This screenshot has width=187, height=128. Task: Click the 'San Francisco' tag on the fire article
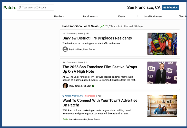(69, 34)
